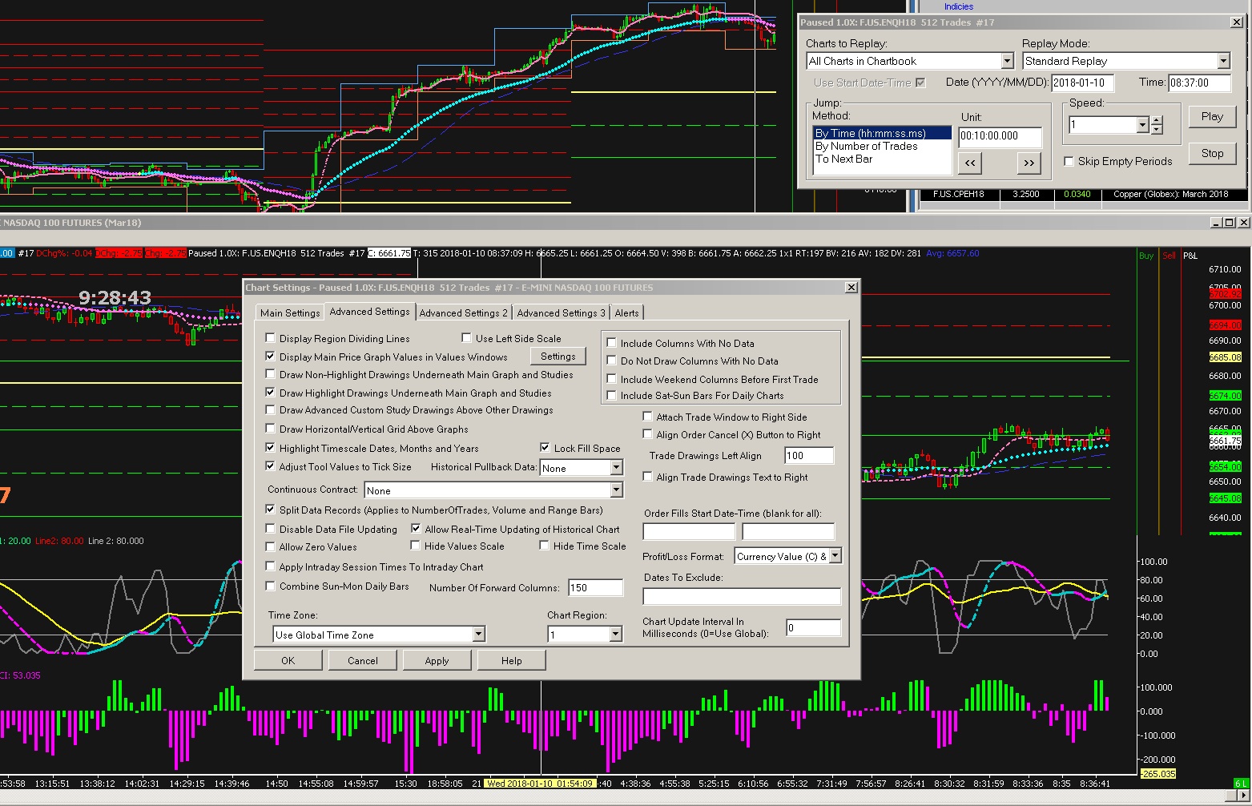Uncheck Lock Fill Space option

[545, 448]
